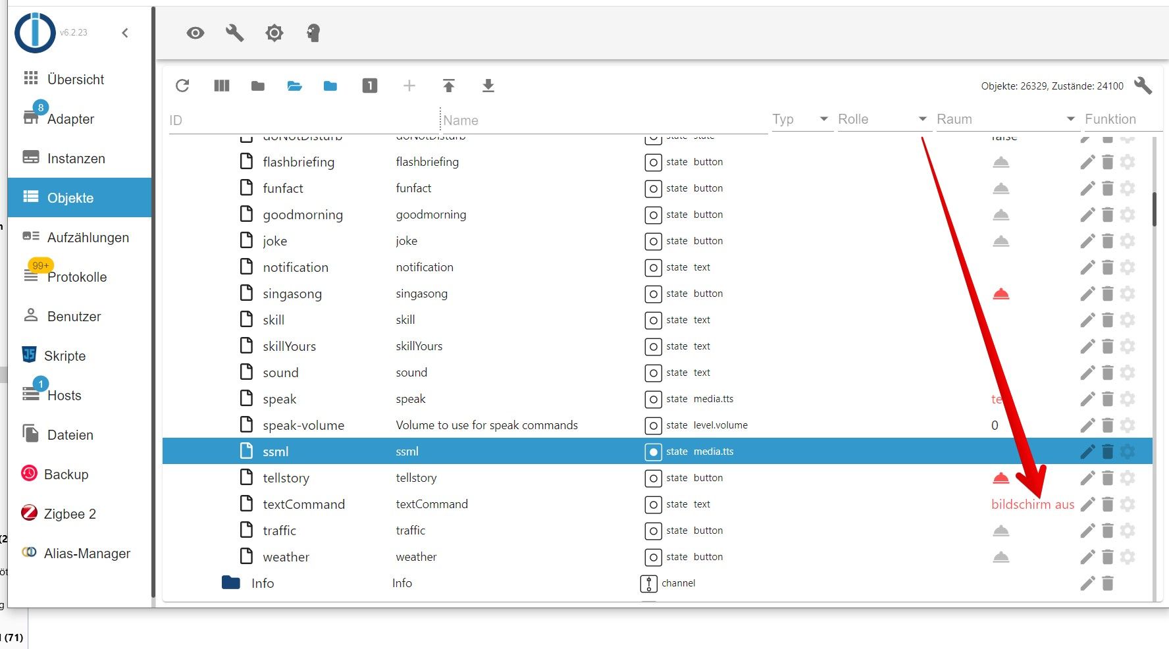Trigger the funfact button state

pos(1000,188)
